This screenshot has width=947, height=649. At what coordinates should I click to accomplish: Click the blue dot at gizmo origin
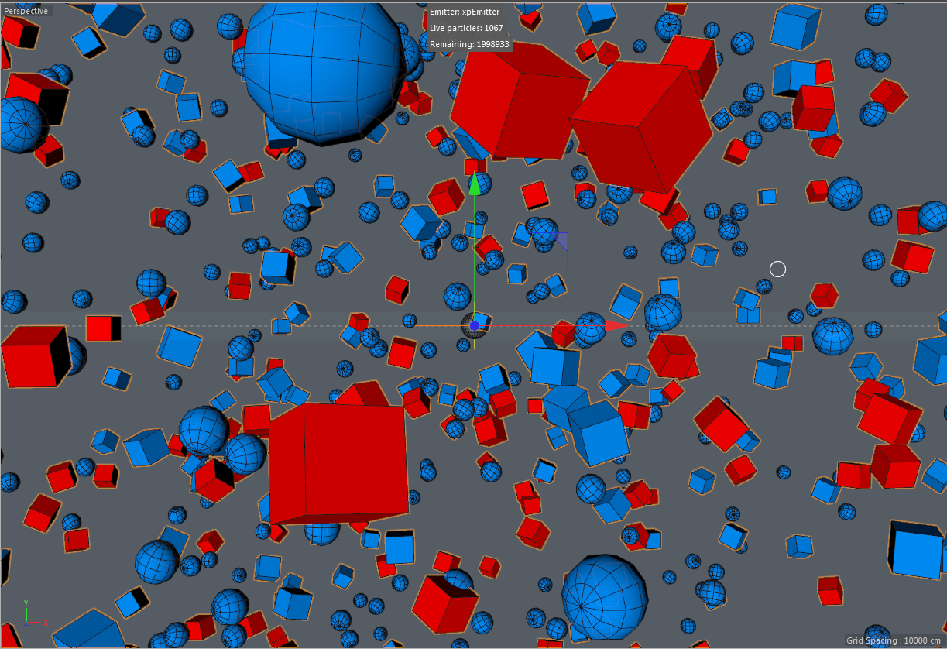474,326
